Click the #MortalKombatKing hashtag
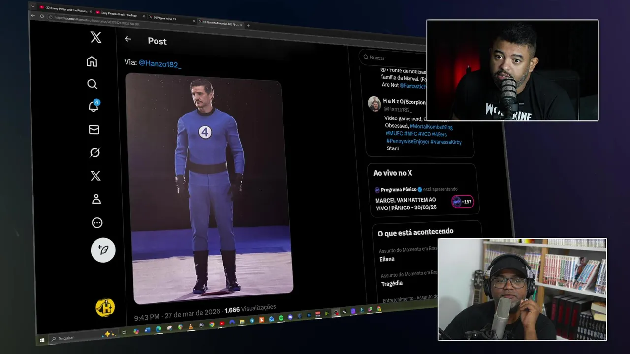Image resolution: width=630 pixels, height=354 pixels. click(431, 127)
